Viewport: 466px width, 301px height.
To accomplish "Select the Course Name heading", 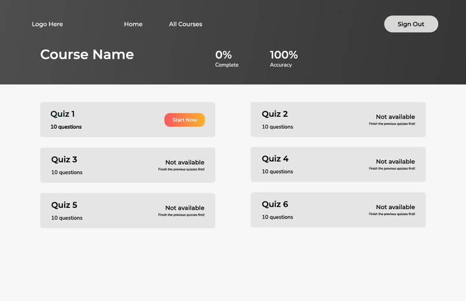I will 87,54.
